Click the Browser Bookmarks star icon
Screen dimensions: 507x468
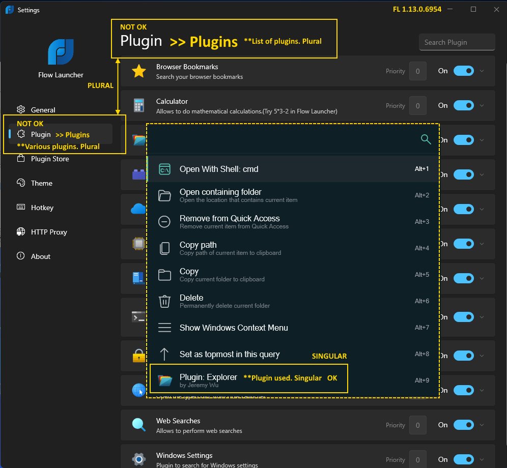click(x=139, y=71)
